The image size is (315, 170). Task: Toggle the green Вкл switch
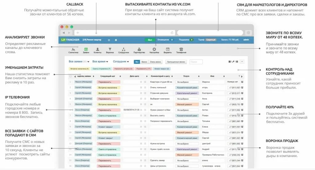point(150,40)
